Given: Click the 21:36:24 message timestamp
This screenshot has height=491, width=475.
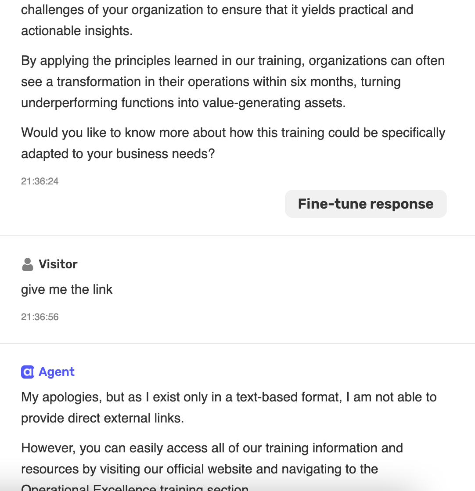Looking at the screenshot, I should pos(40,181).
